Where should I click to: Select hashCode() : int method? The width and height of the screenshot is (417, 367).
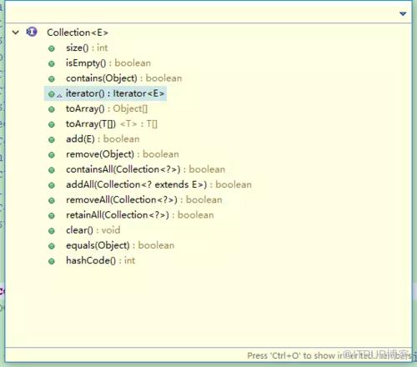point(100,260)
